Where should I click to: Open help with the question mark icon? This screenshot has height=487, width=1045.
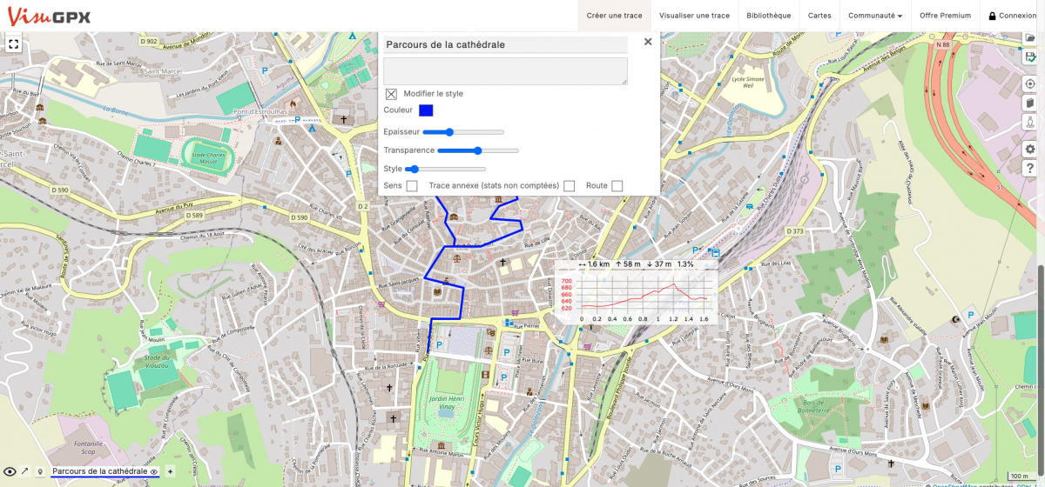click(1030, 168)
